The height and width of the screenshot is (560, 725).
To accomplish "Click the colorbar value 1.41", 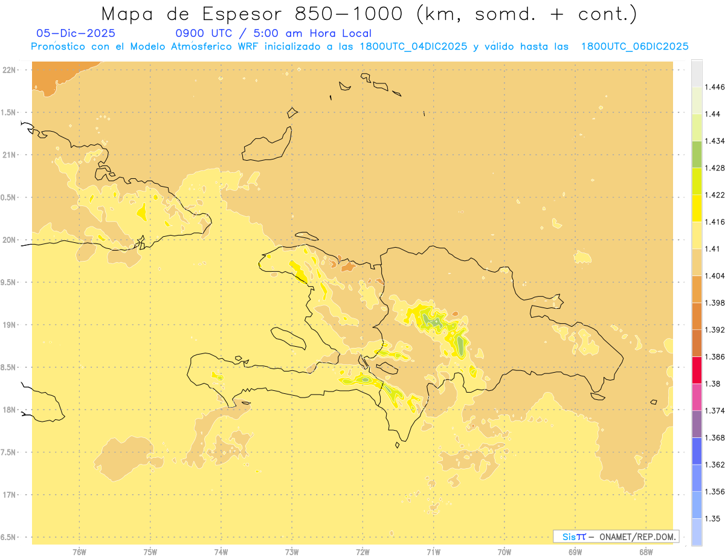I will 714,249.
